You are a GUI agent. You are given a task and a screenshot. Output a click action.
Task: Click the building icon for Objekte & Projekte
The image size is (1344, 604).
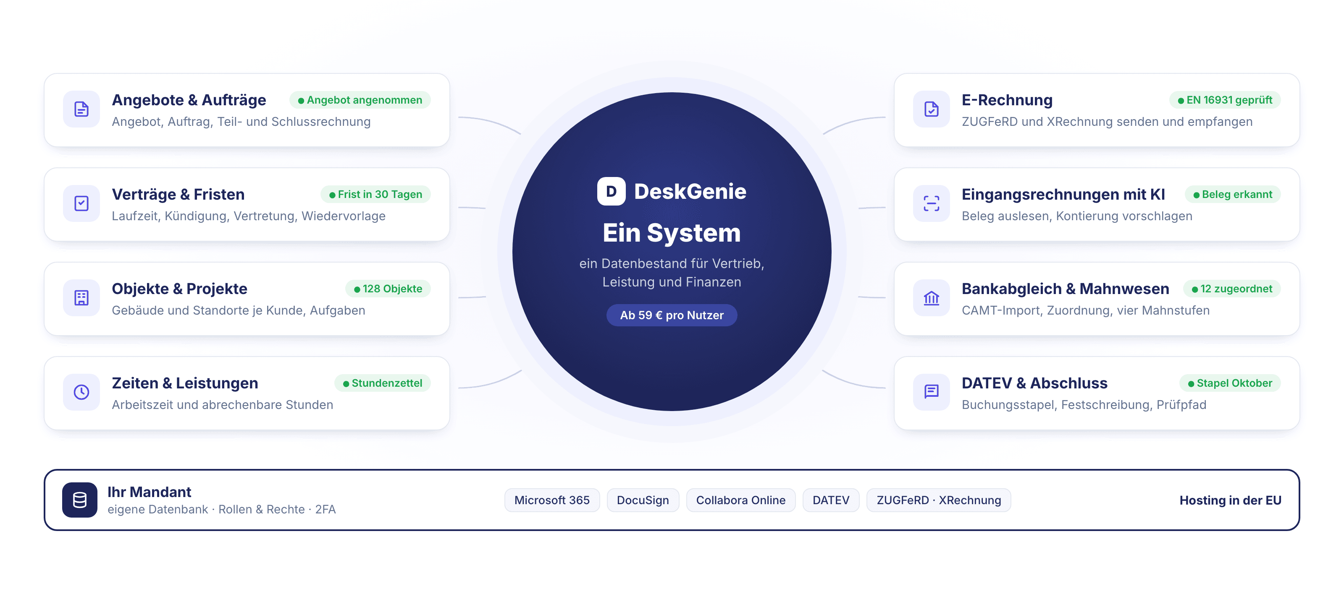pos(81,297)
